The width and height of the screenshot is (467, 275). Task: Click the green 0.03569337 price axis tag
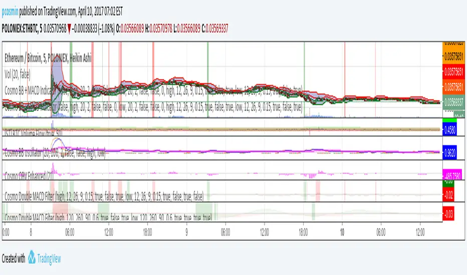click(453, 102)
